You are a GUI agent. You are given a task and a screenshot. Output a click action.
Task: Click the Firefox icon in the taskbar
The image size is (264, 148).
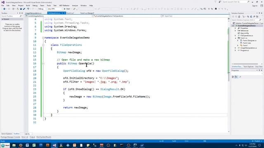click(x=21, y=145)
